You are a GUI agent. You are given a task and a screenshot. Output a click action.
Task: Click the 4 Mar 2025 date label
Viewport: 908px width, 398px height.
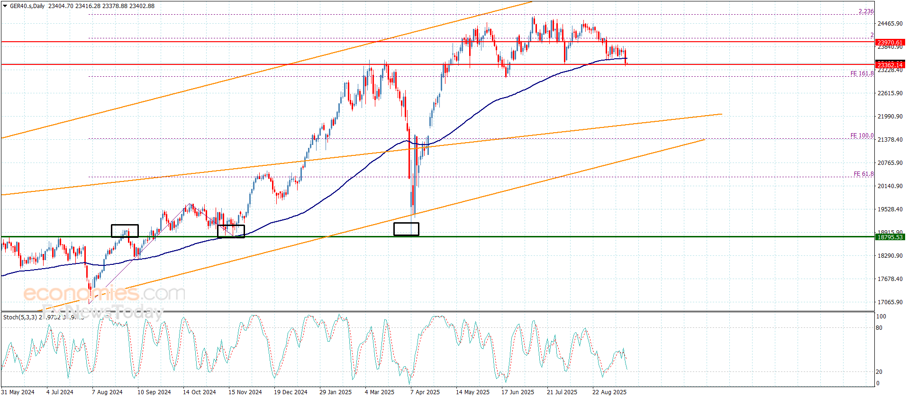(380, 392)
